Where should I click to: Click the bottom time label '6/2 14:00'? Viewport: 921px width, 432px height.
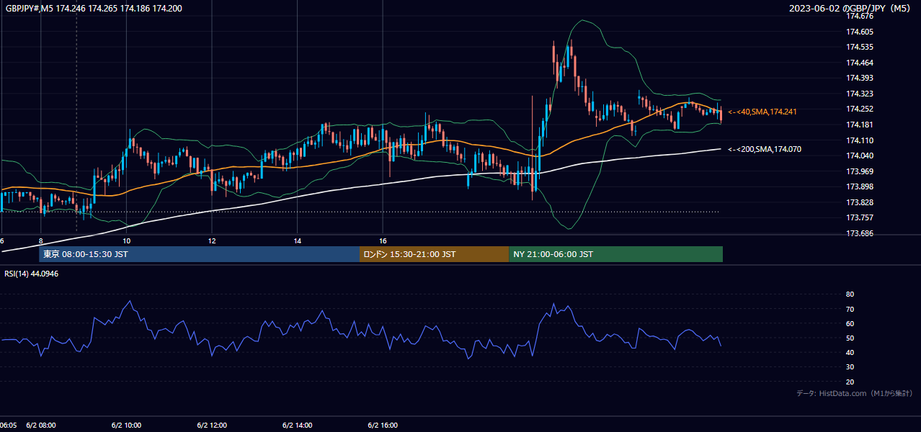pos(298,426)
